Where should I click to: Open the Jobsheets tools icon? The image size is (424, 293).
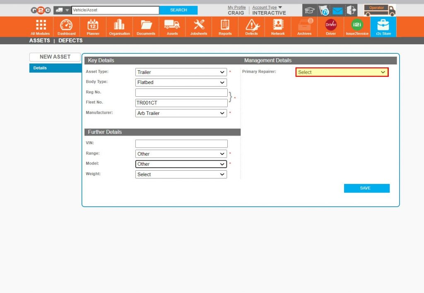pos(199,25)
